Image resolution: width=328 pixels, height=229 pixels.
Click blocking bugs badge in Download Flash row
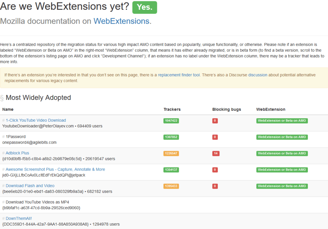tap(215, 186)
